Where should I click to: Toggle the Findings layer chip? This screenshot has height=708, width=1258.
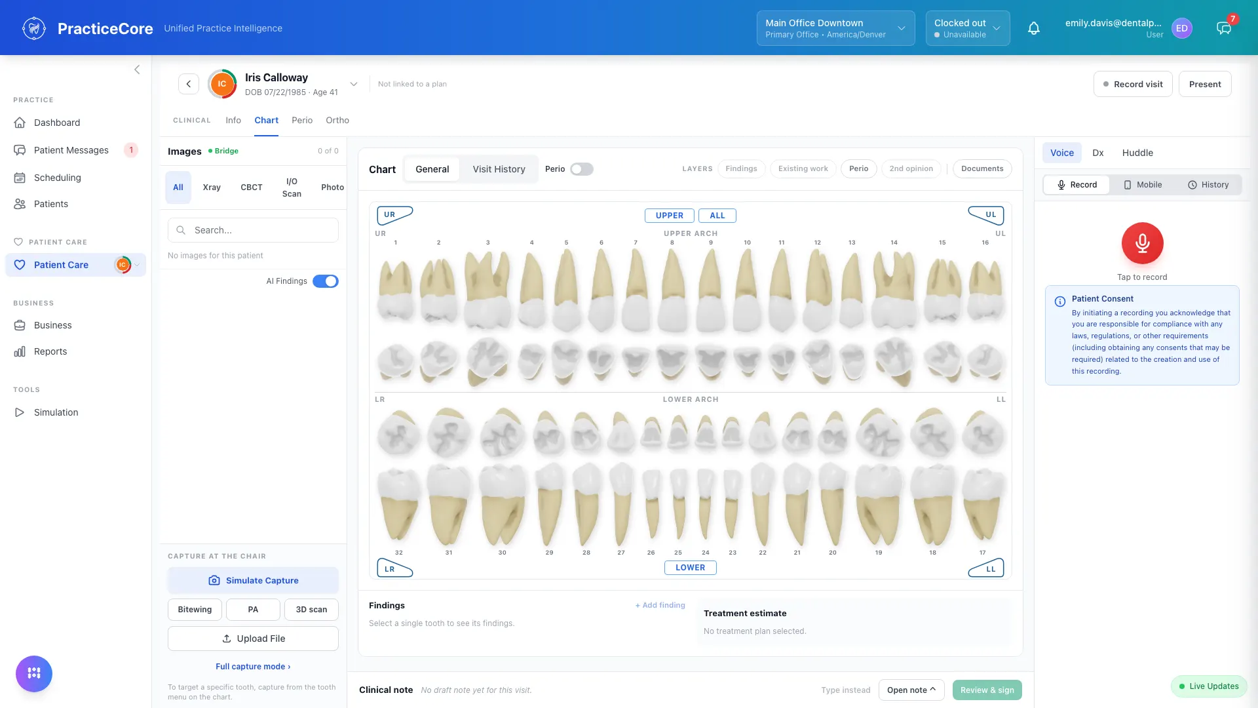tap(741, 168)
